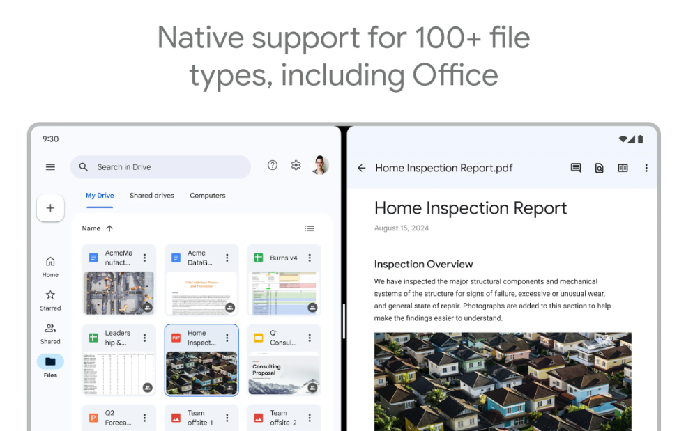686x431 pixels.
Task: Open more options for Acme DataG file
Action: click(x=227, y=258)
